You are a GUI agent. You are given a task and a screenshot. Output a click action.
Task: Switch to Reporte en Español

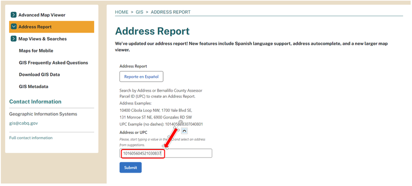(x=141, y=77)
